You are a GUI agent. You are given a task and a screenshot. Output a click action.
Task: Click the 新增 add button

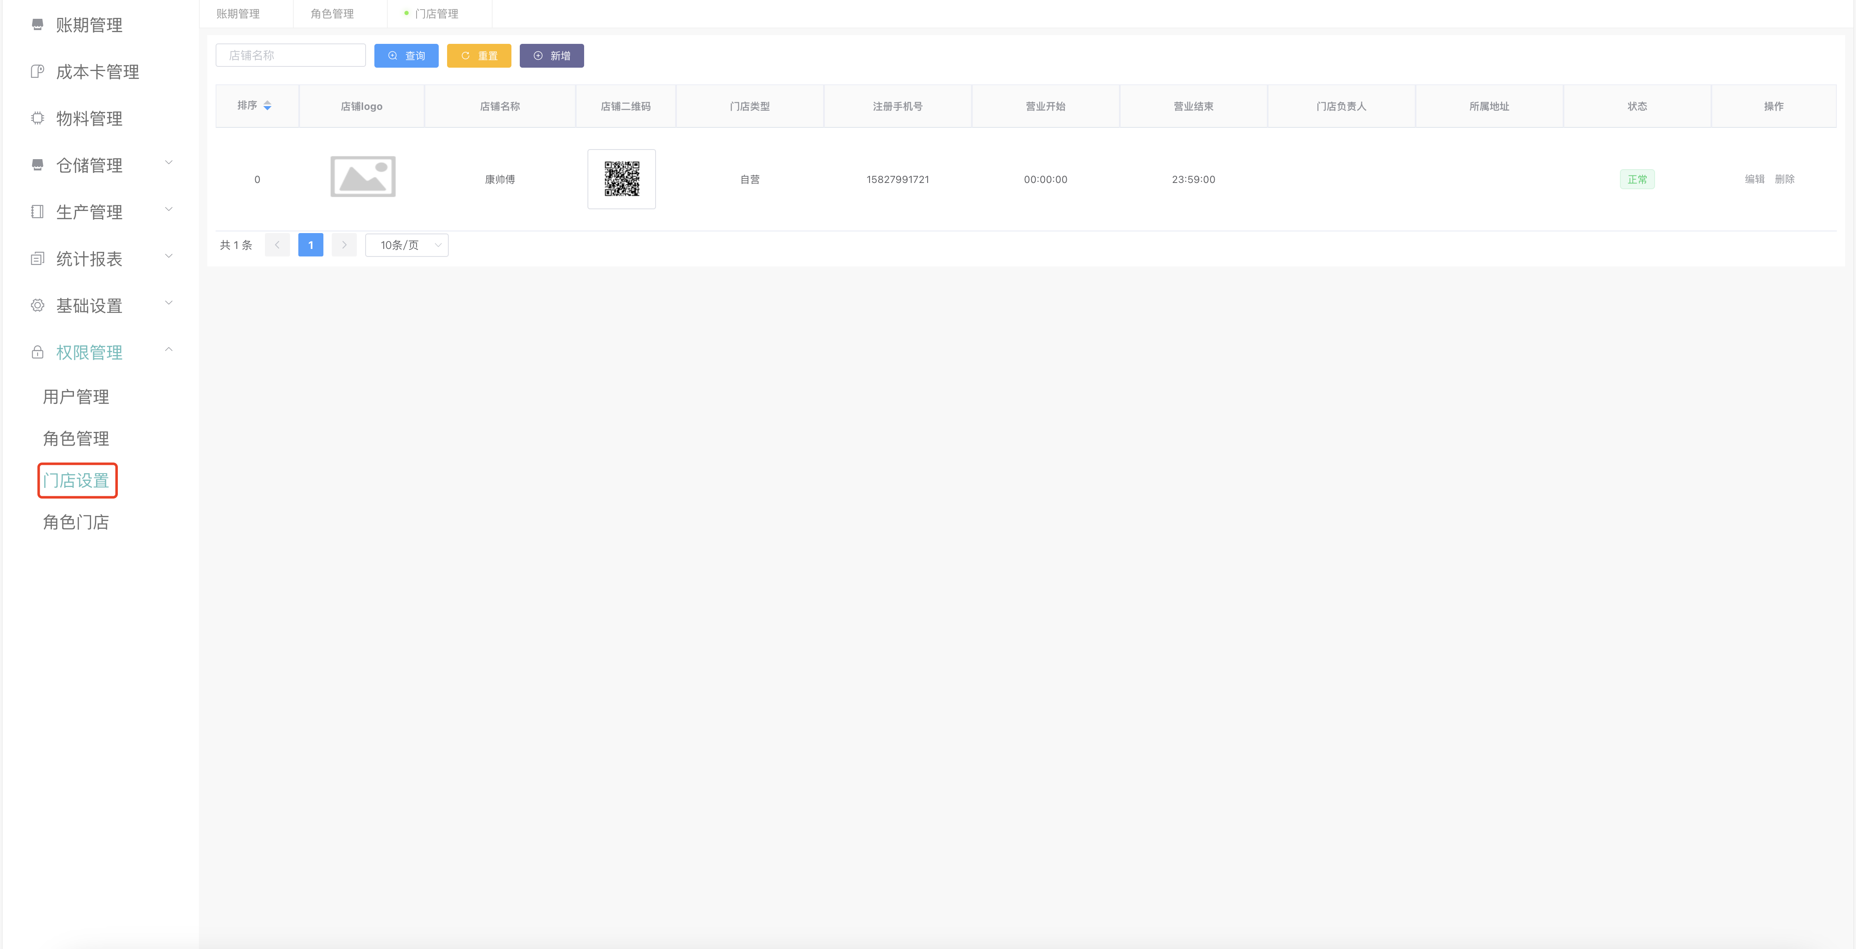coord(551,56)
